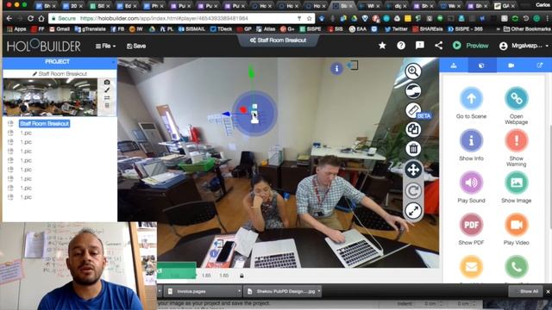The height and width of the screenshot is (310, 552).
Task: Open the Other Bookmarks folder
Action: 527,29
